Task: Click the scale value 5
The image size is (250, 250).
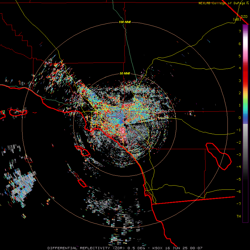Action: pos(240,56)
